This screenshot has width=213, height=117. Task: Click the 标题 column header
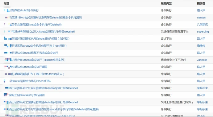coord(6,3)
